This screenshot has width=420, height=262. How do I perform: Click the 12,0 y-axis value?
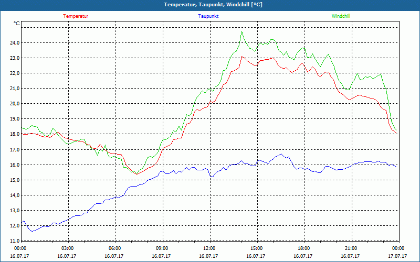[x=15, y=226]
